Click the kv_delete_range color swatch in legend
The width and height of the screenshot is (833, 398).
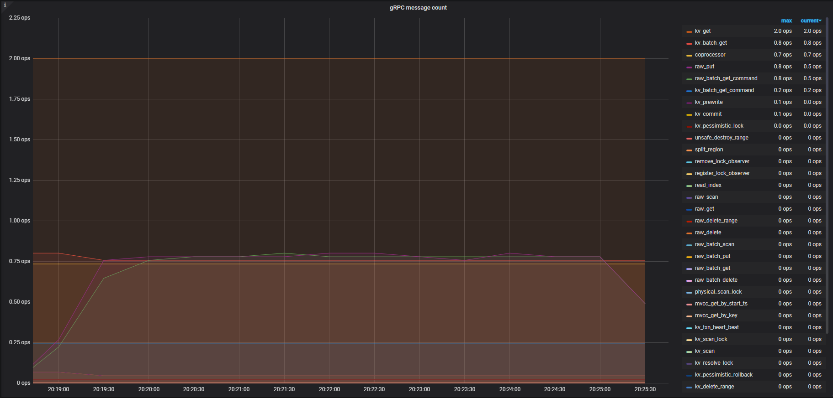point(689,387)
